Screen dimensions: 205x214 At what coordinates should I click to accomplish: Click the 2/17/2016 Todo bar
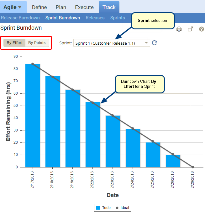(33, 116)
